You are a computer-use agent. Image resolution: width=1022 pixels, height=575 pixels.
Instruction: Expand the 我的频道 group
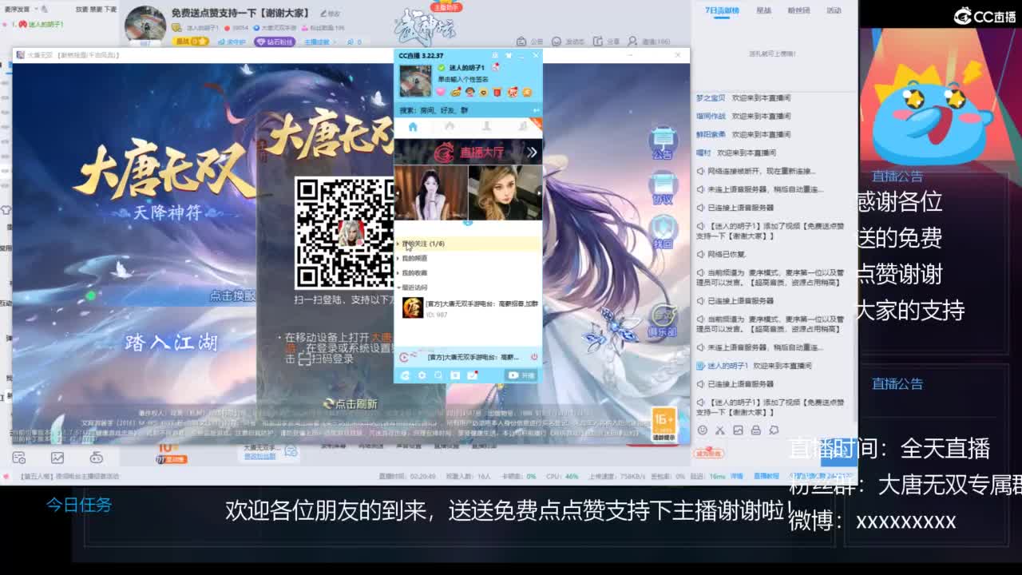click(x=468, y=258)
